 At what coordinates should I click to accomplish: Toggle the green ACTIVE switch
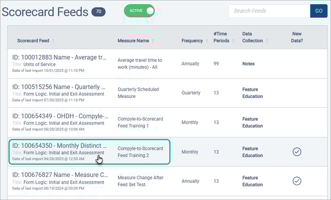coord(139,11)
